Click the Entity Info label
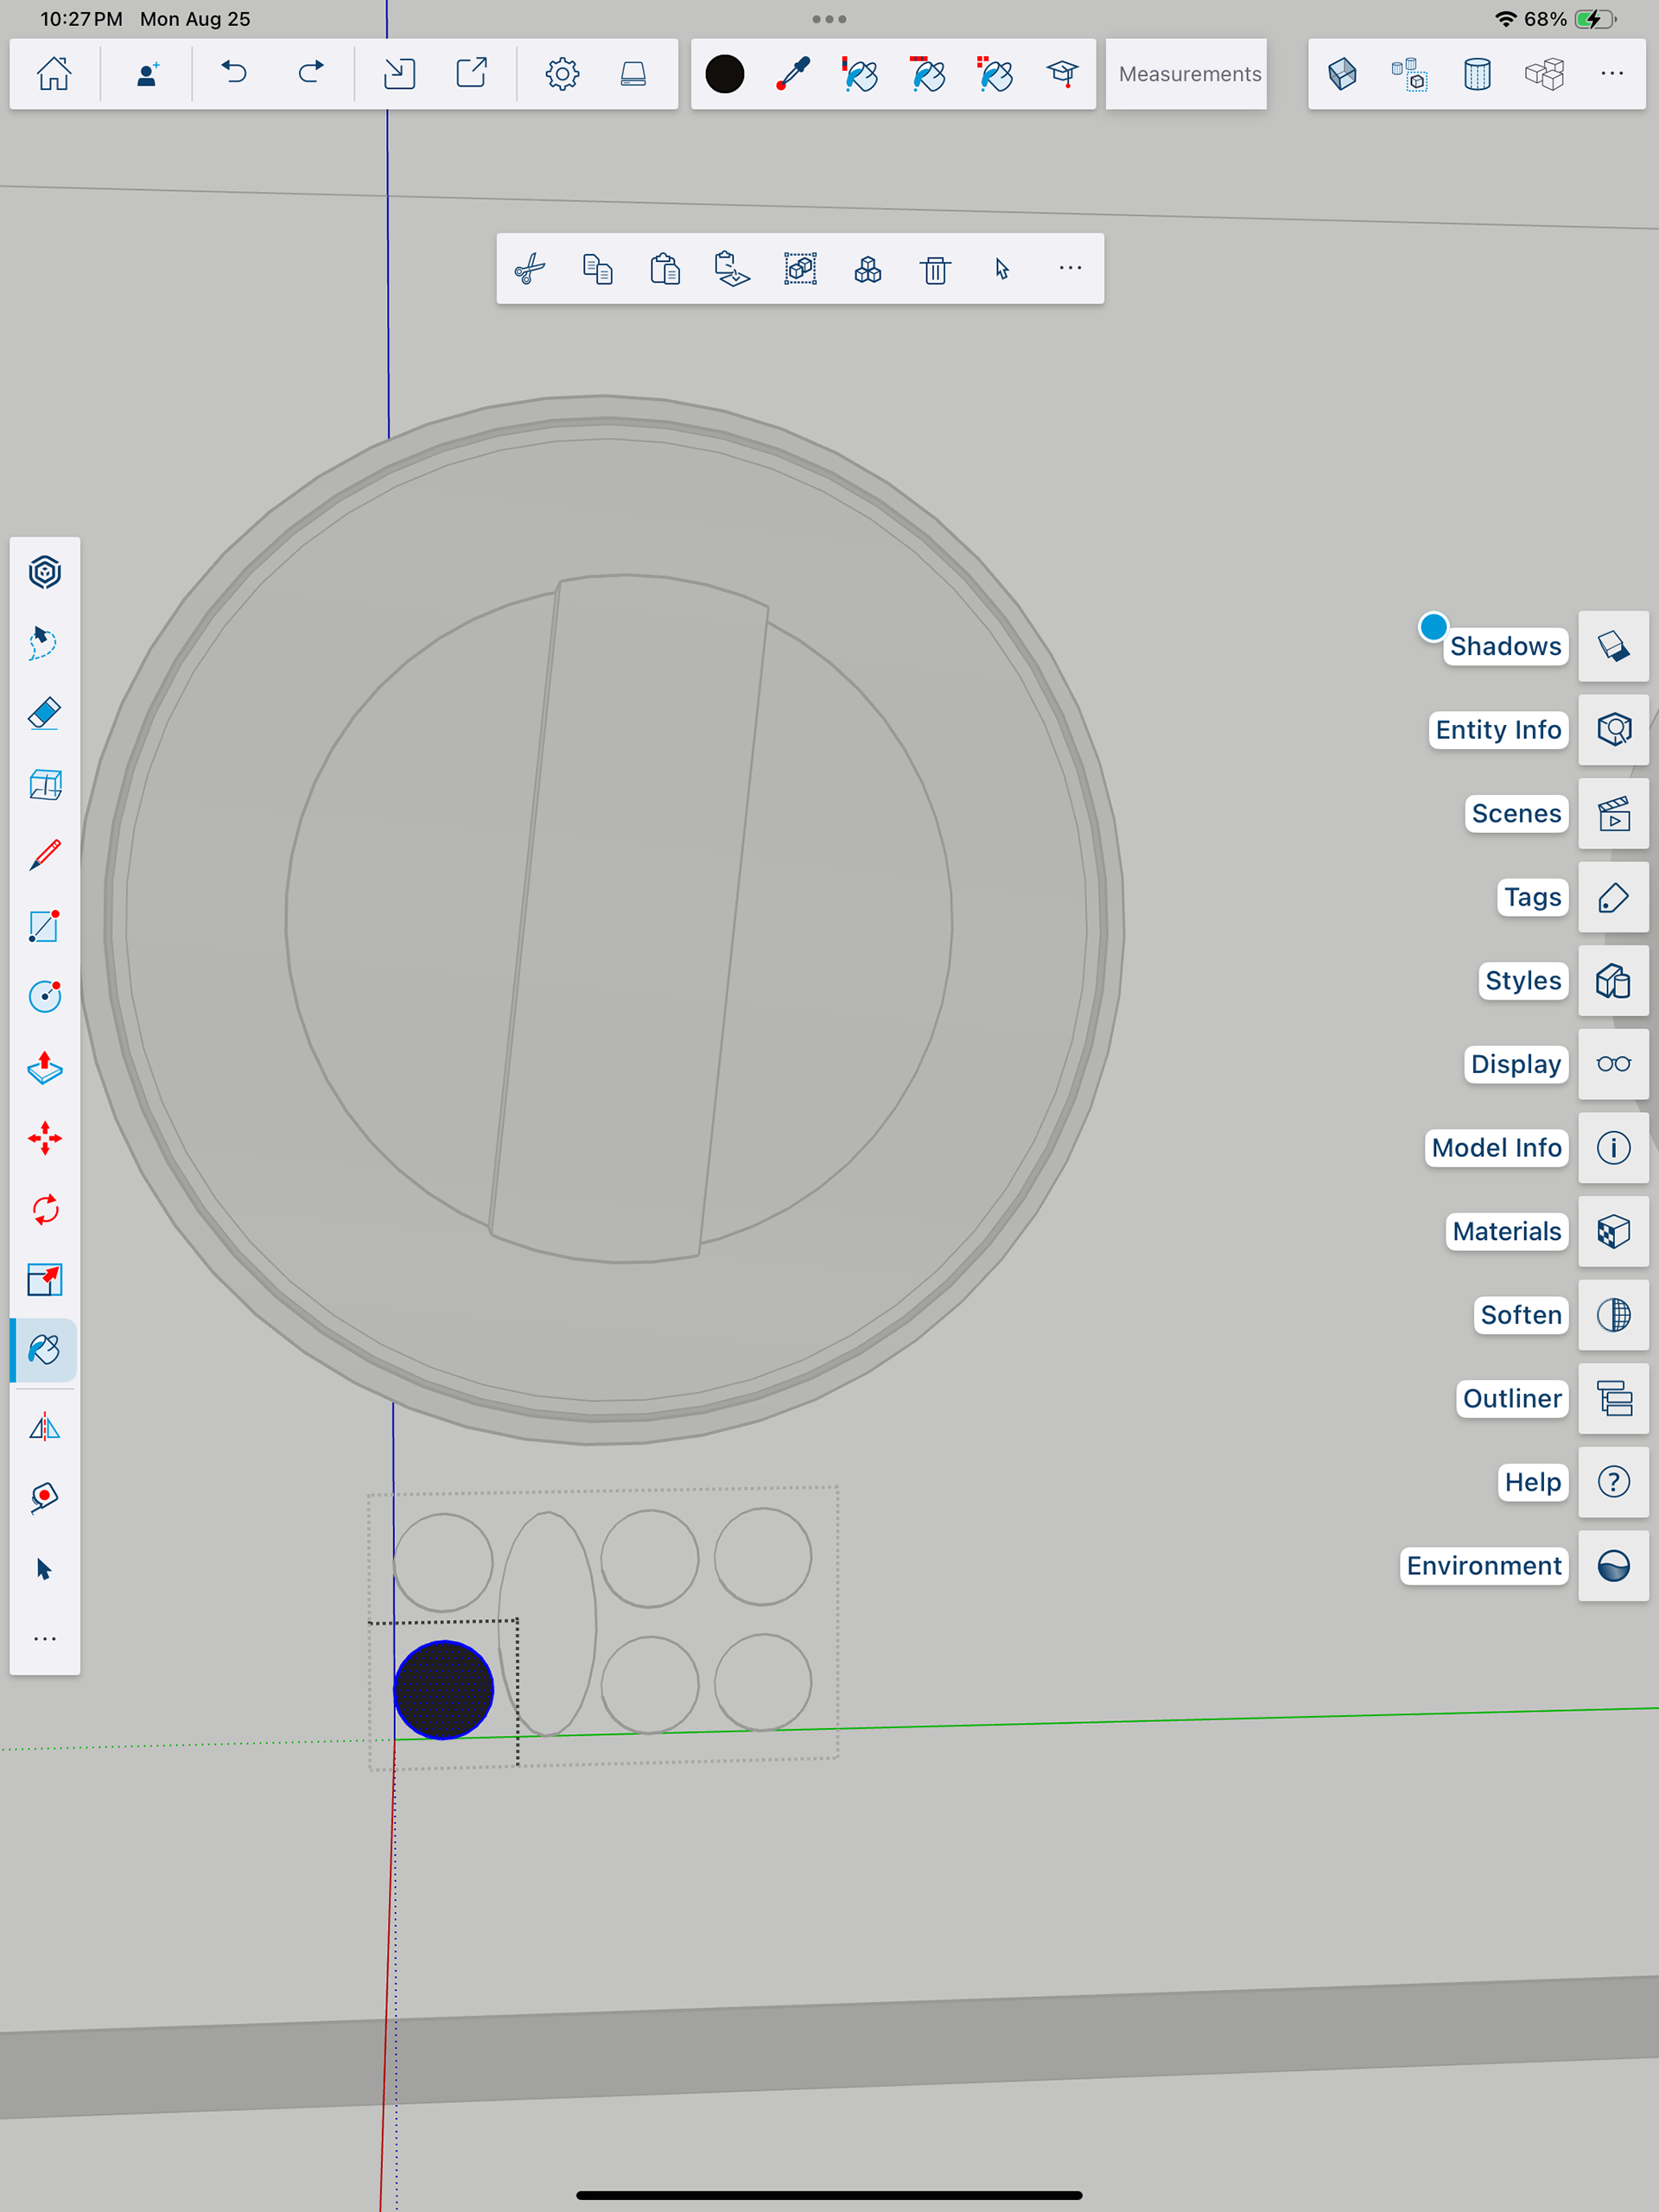 [1497, 730]
